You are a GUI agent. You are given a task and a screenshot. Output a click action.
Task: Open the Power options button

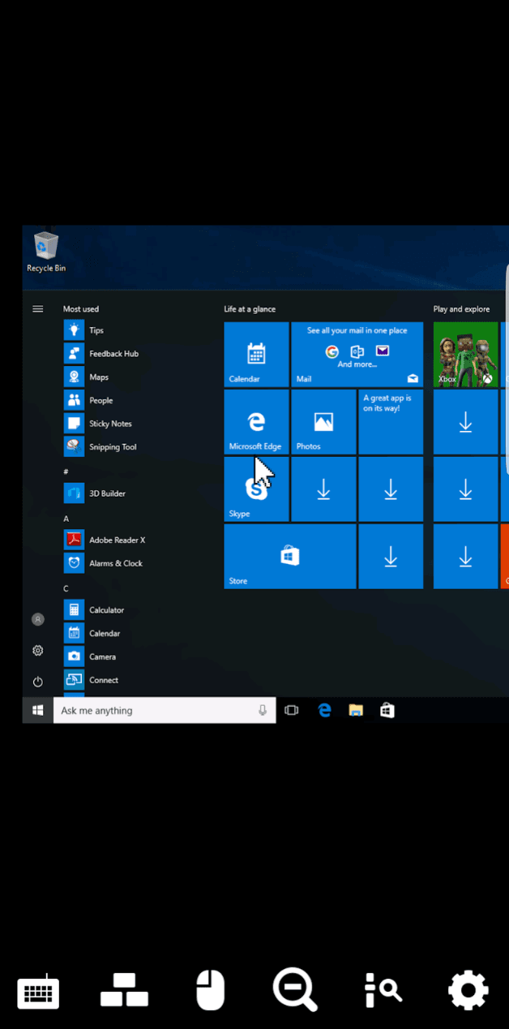[37, 682]
